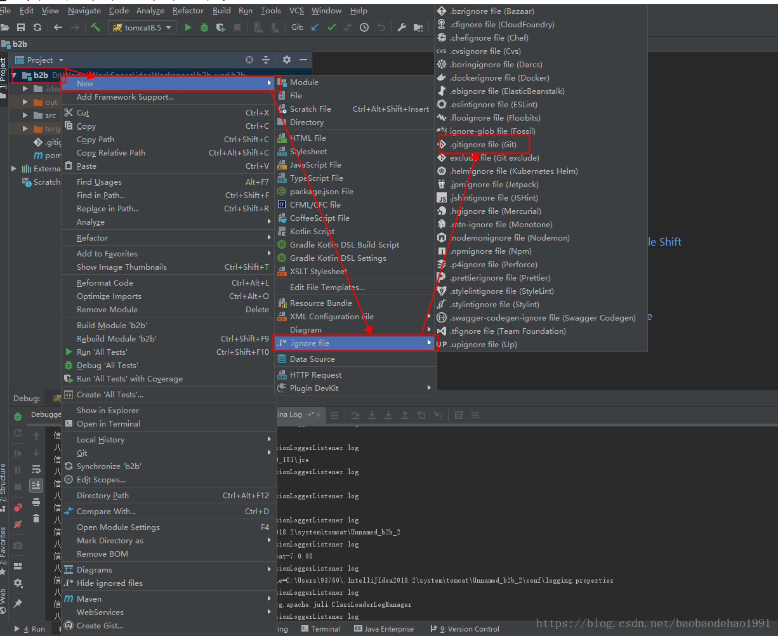Open the tomcat8.5 run configuration dropdown
Viewport: 778px width, 636px height.
tap(143, 27)
